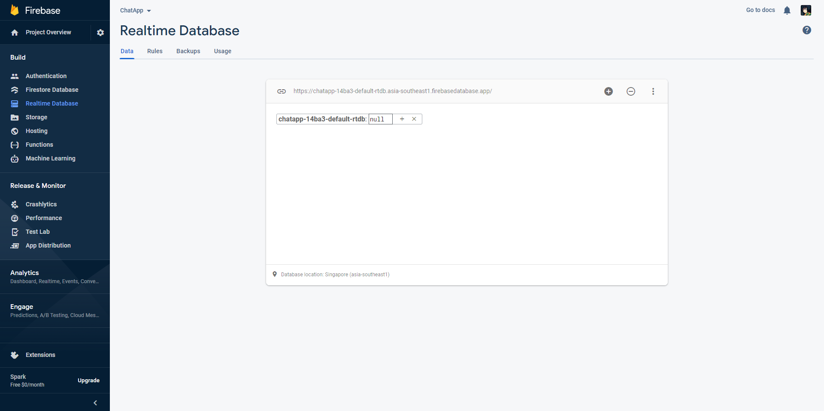Image resolution: width=824 pixels, height=411 pixels.
Task: Click the Storage folder icon
Action: [x=15, y=117]
